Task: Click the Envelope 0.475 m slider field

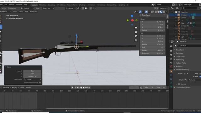Action: click(153, 53)
